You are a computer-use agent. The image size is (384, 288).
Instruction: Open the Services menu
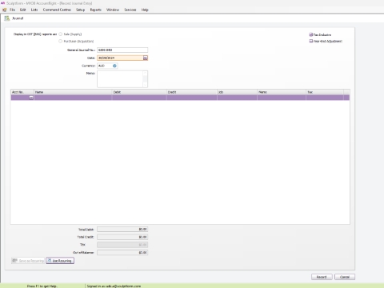(130, 10)
